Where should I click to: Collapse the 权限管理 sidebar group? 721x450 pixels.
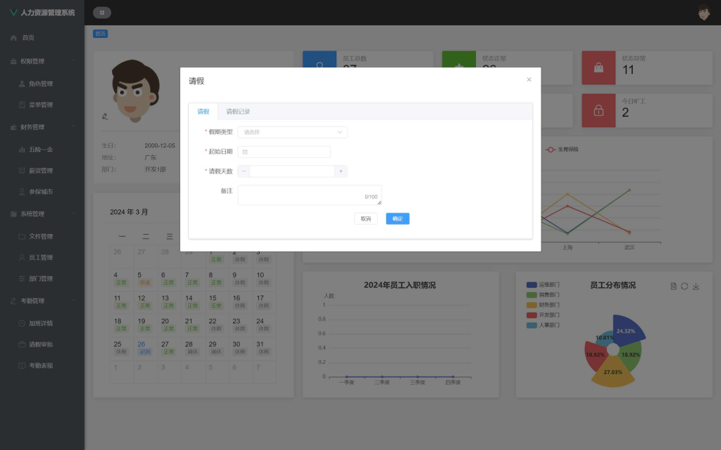tap(42, 61)
